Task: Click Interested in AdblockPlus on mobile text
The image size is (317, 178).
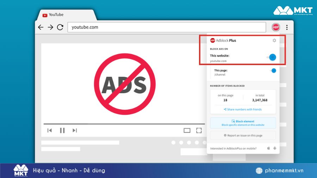Action: click(x=233, y=148)
